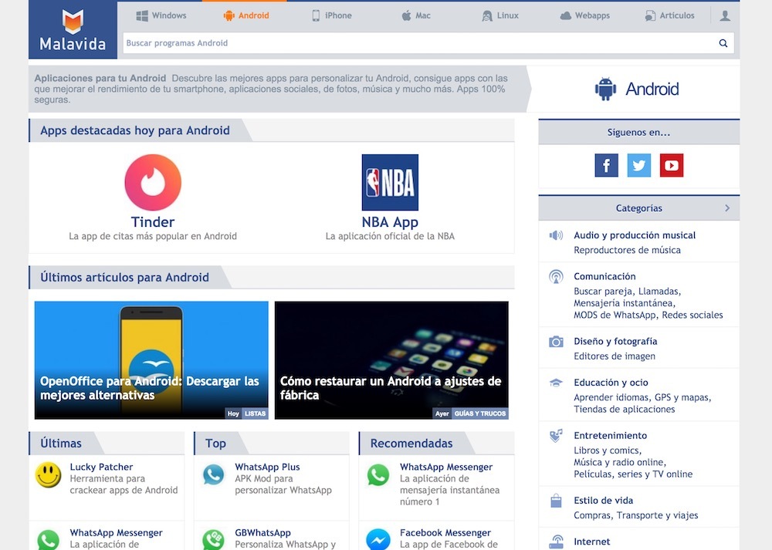
Task: Open the Linux section tab
Action: tap(499, 15)
